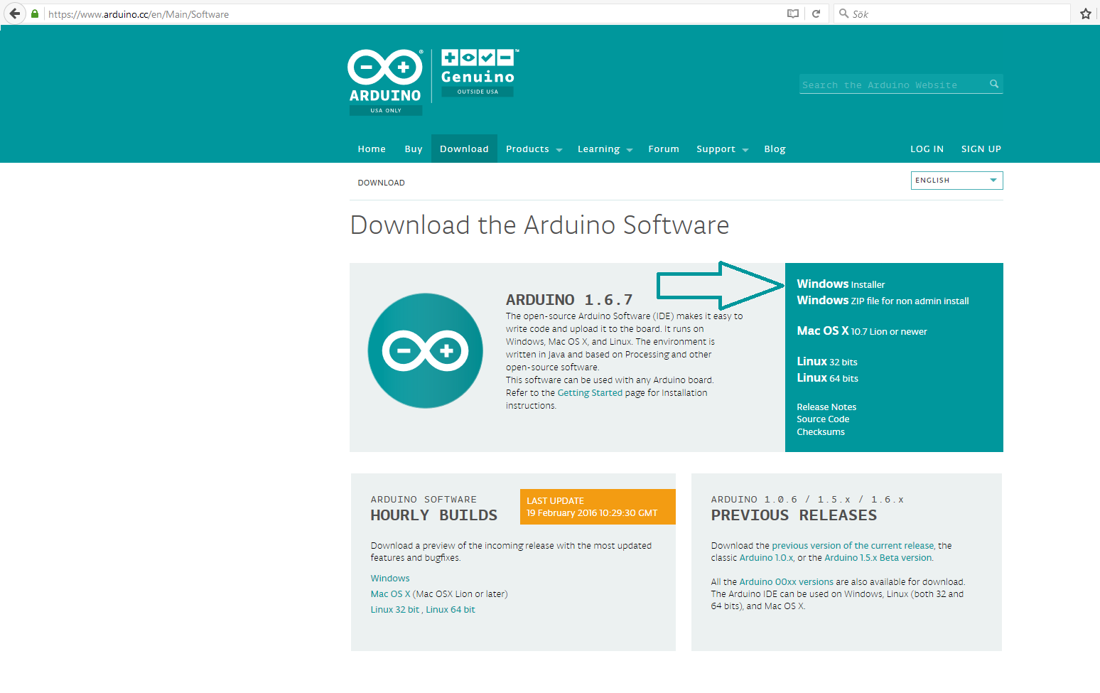Open the Release Notes link

click(x=826, y=407)
